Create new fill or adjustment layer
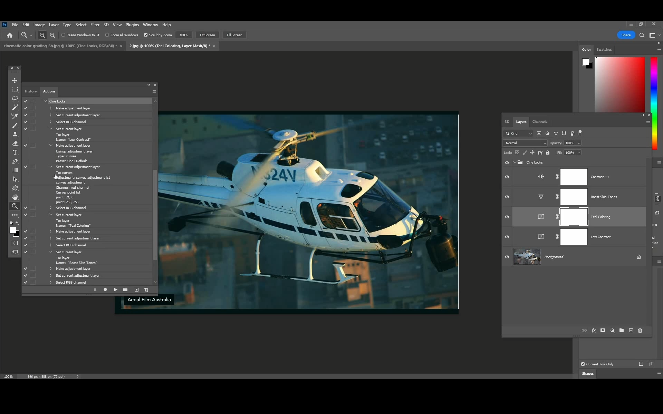This screenshot has height=414, width=663. click(x=612, y=331)
